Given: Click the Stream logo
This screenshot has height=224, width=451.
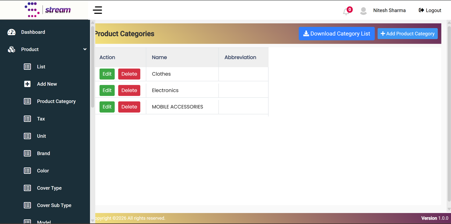Looking at the screenshot, I should tap(48, 10).
